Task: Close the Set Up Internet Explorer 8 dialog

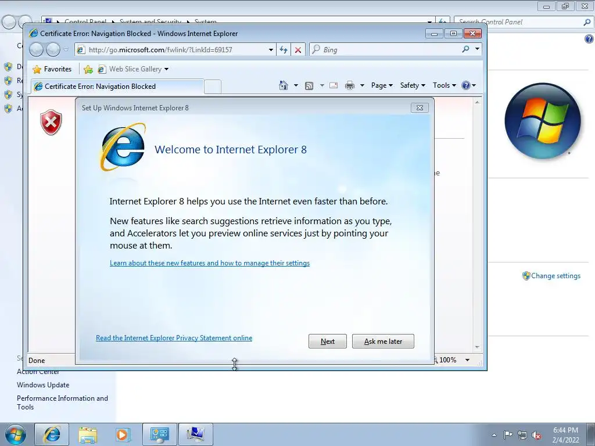Action: [420, 107]
